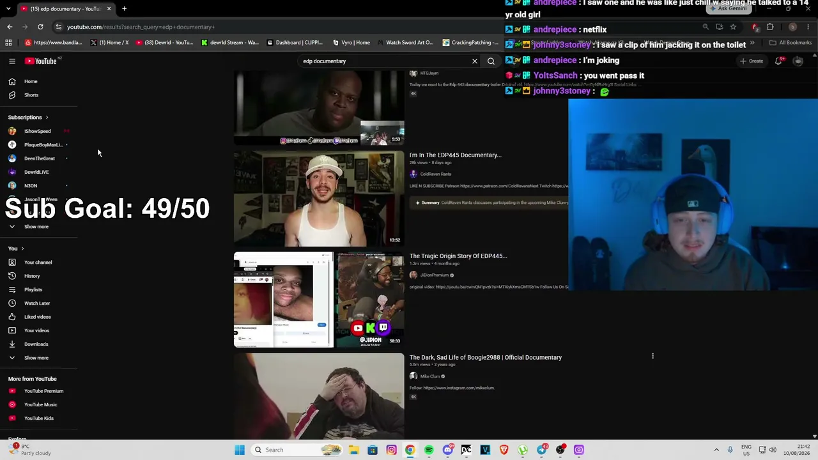Image resolution: width=818 pixels, height=460 pixels.
Task: View site information icon in address bar
Action: pos(58,27)
